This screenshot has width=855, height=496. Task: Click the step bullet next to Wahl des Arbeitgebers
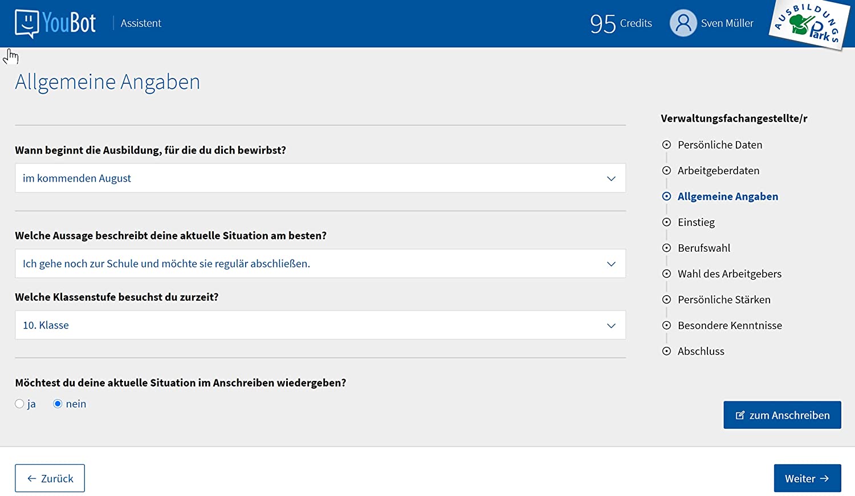click(666, 274)
